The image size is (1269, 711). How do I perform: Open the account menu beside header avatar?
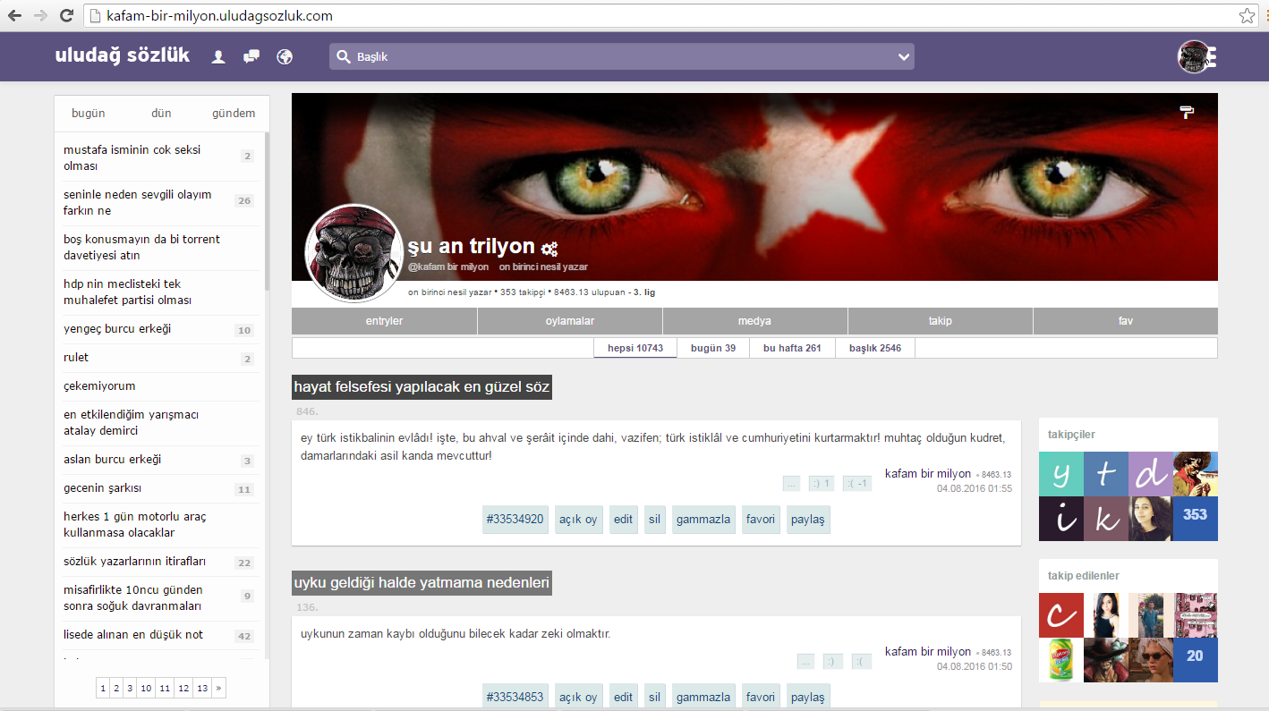(1211, 57)
